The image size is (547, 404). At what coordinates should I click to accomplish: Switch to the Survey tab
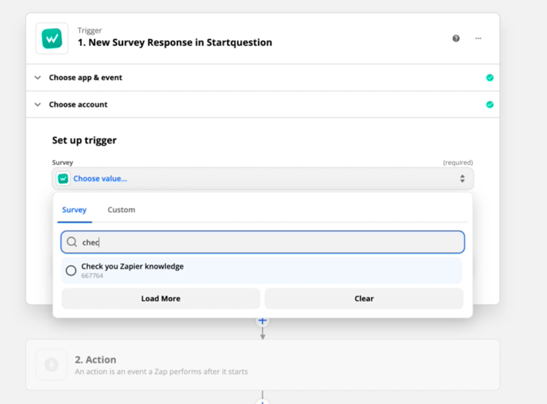tap(74, 210)
